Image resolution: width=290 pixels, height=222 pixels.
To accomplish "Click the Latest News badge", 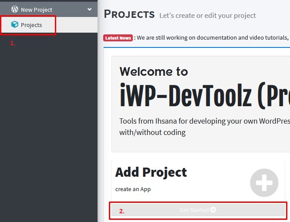I will [118, 38].
